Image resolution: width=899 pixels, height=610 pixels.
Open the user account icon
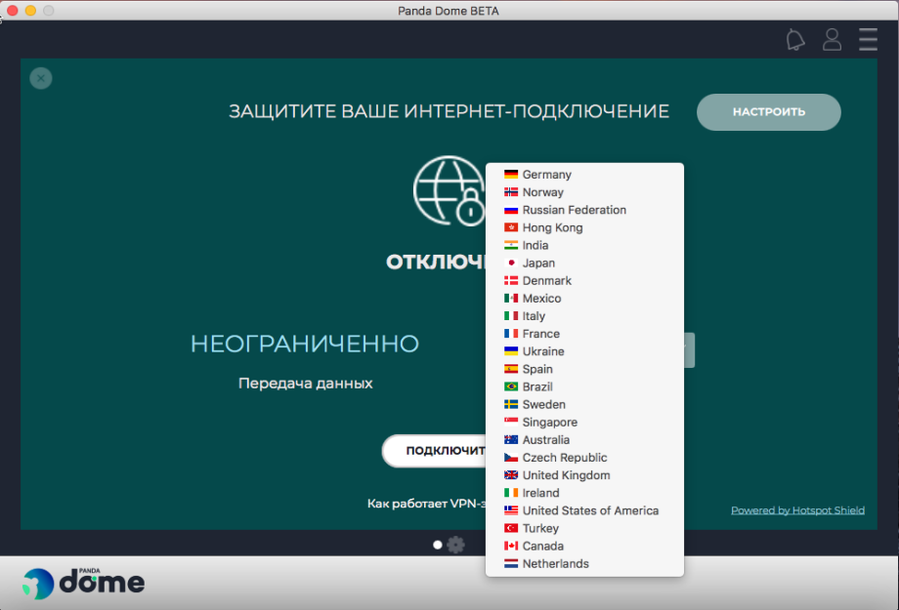tap(832, 39)
